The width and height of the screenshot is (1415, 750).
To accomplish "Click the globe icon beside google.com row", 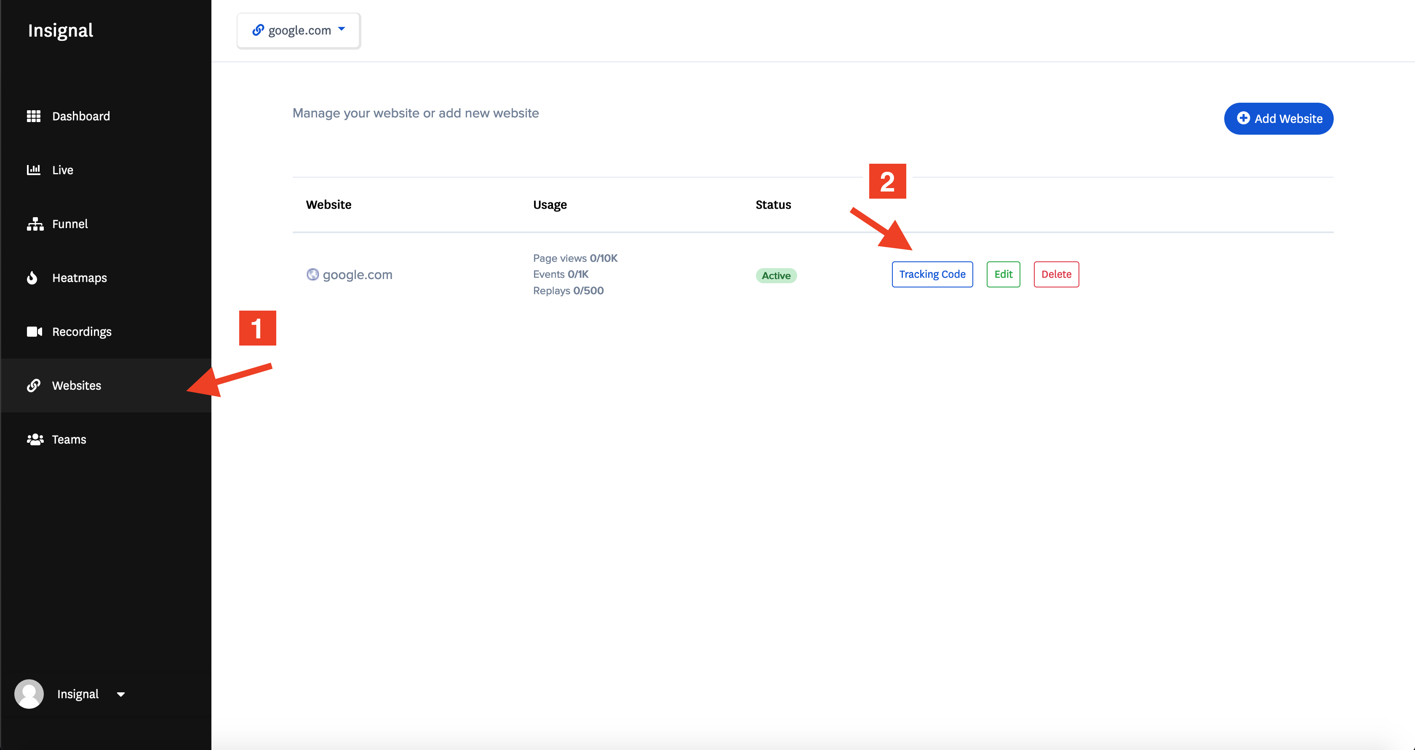I will pos(312,274).
